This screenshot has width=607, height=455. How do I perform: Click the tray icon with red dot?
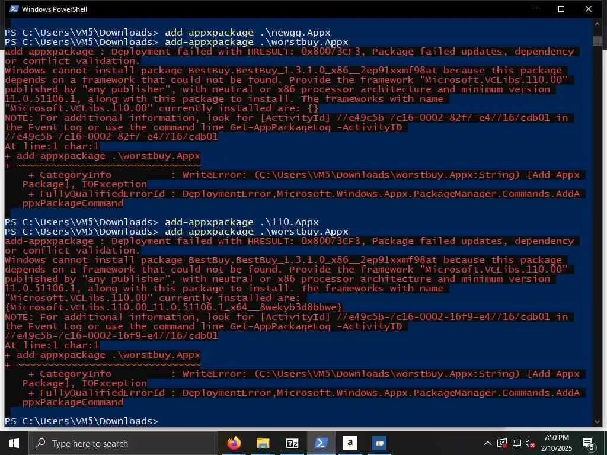click(501, 443)
